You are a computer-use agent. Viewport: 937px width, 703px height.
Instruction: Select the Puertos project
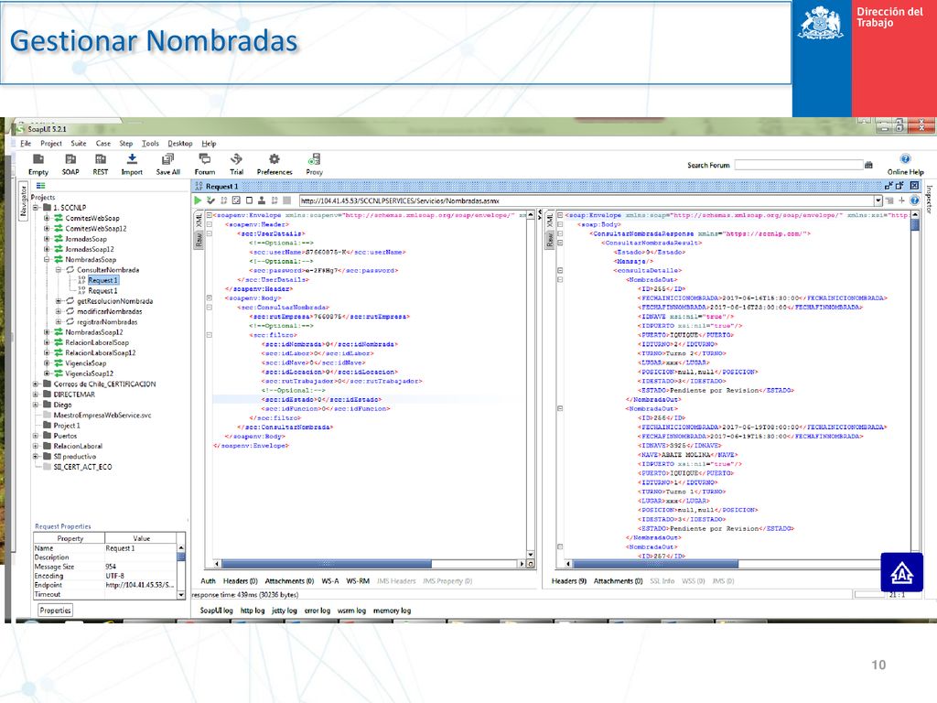(65, 436)
